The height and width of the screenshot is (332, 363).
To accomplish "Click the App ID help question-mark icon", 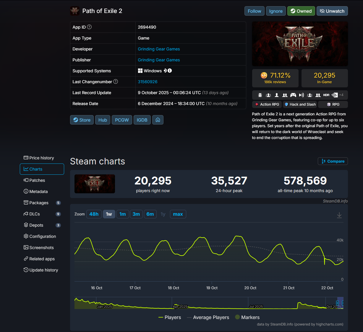I will pyautogui.click(x=89, y=27).
